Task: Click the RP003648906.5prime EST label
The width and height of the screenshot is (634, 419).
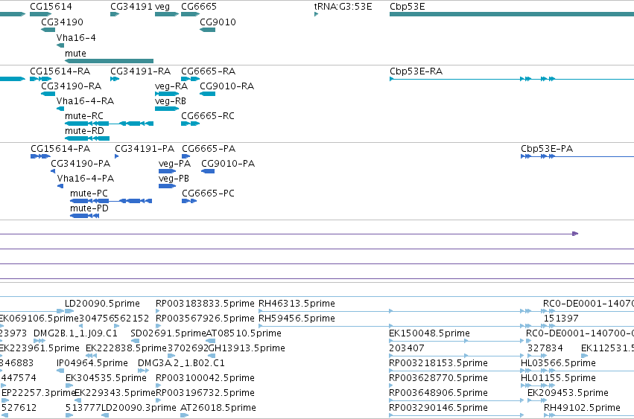Action: tap(438, 393)
